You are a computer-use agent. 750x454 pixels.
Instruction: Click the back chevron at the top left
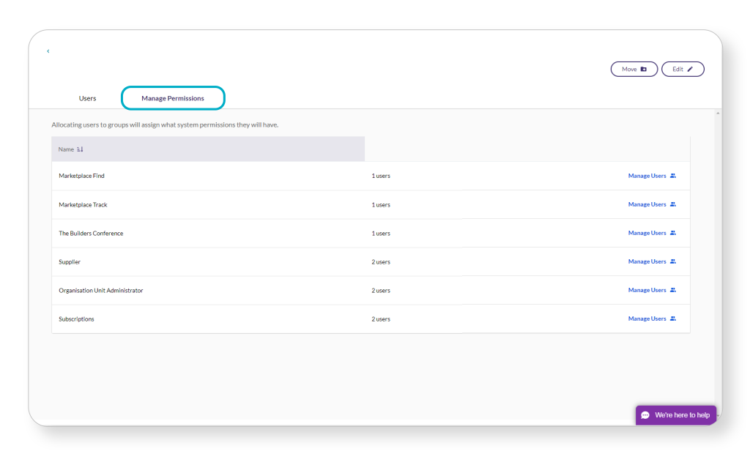[x=48, y=51]
